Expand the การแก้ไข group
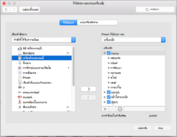This screenshot has height=137, width=177. tap(109, 87)
